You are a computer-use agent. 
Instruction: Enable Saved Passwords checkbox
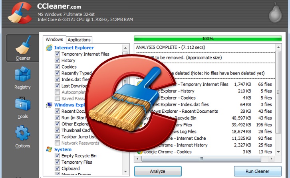tap(58, 98)
